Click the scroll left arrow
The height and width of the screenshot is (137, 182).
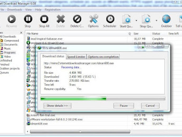27,132
